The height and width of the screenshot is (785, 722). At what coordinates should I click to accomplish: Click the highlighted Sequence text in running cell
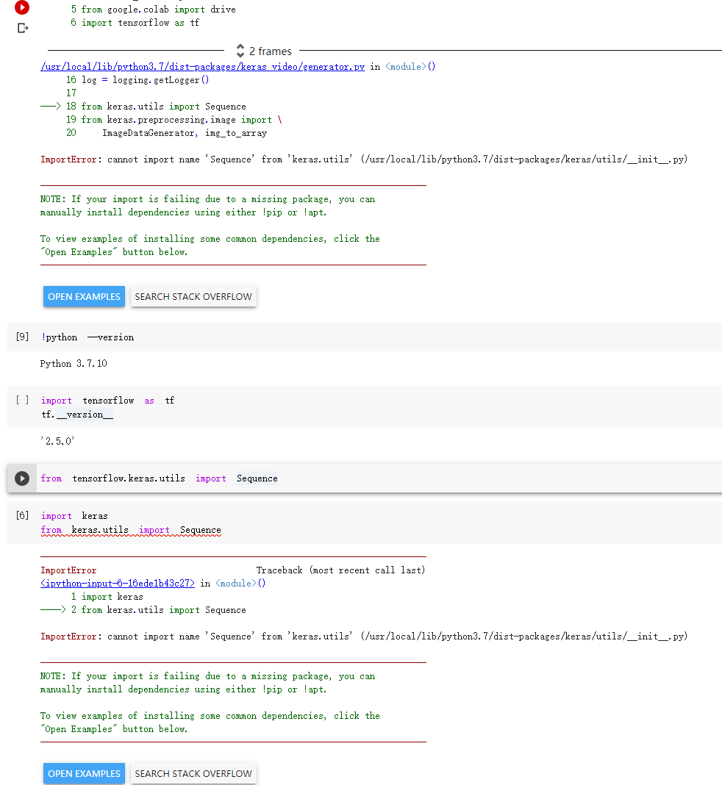coord(257,478)
